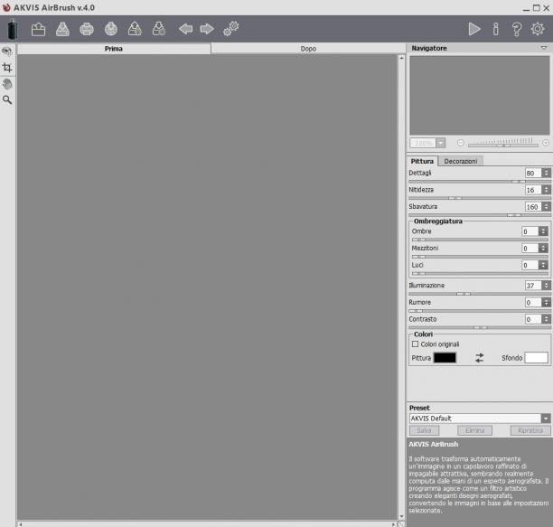553x527 pixels.
Task: Open the Decorazioni tab
Action: [x=461, y=161]
